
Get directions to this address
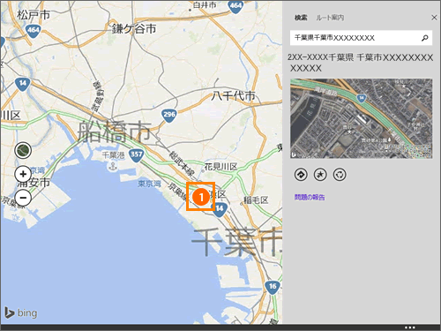point(301,175)
